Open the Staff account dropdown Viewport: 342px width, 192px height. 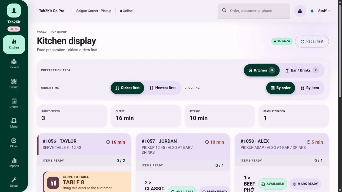pyautogui.click(x=324, y=11)
